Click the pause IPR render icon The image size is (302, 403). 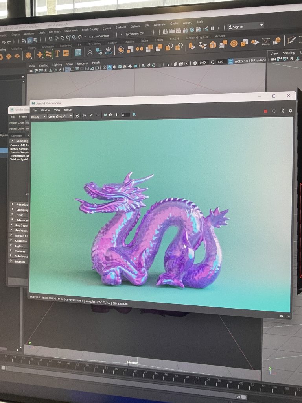point(212,28)
